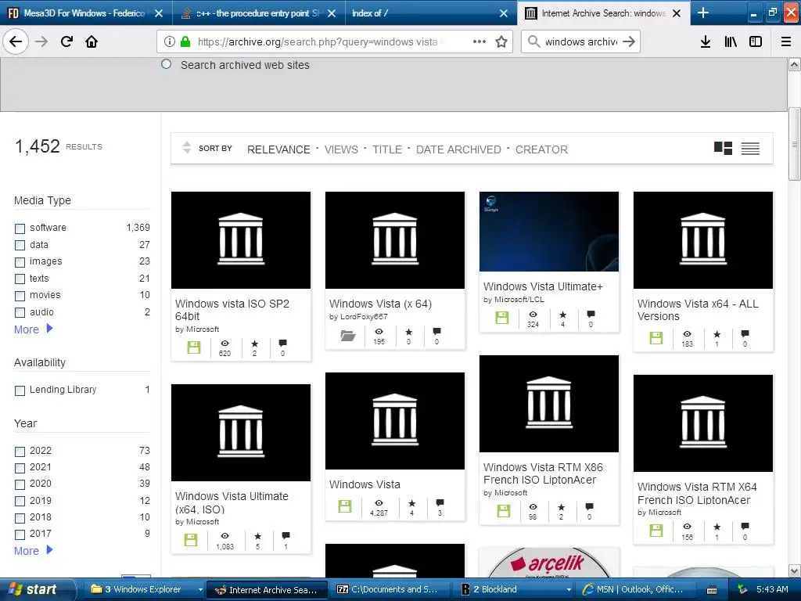Screen dimensions: 801x601
Task: Open Windows Vista RTM X86 French ISO link
Action: tap(543, 473)
